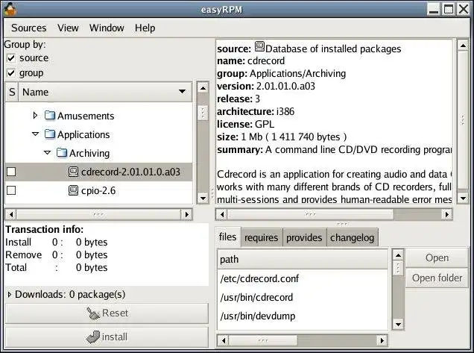Screen dimensions: 474x353
Task: Uncheck the source group-by checkbox
Action: pos(11,57)
